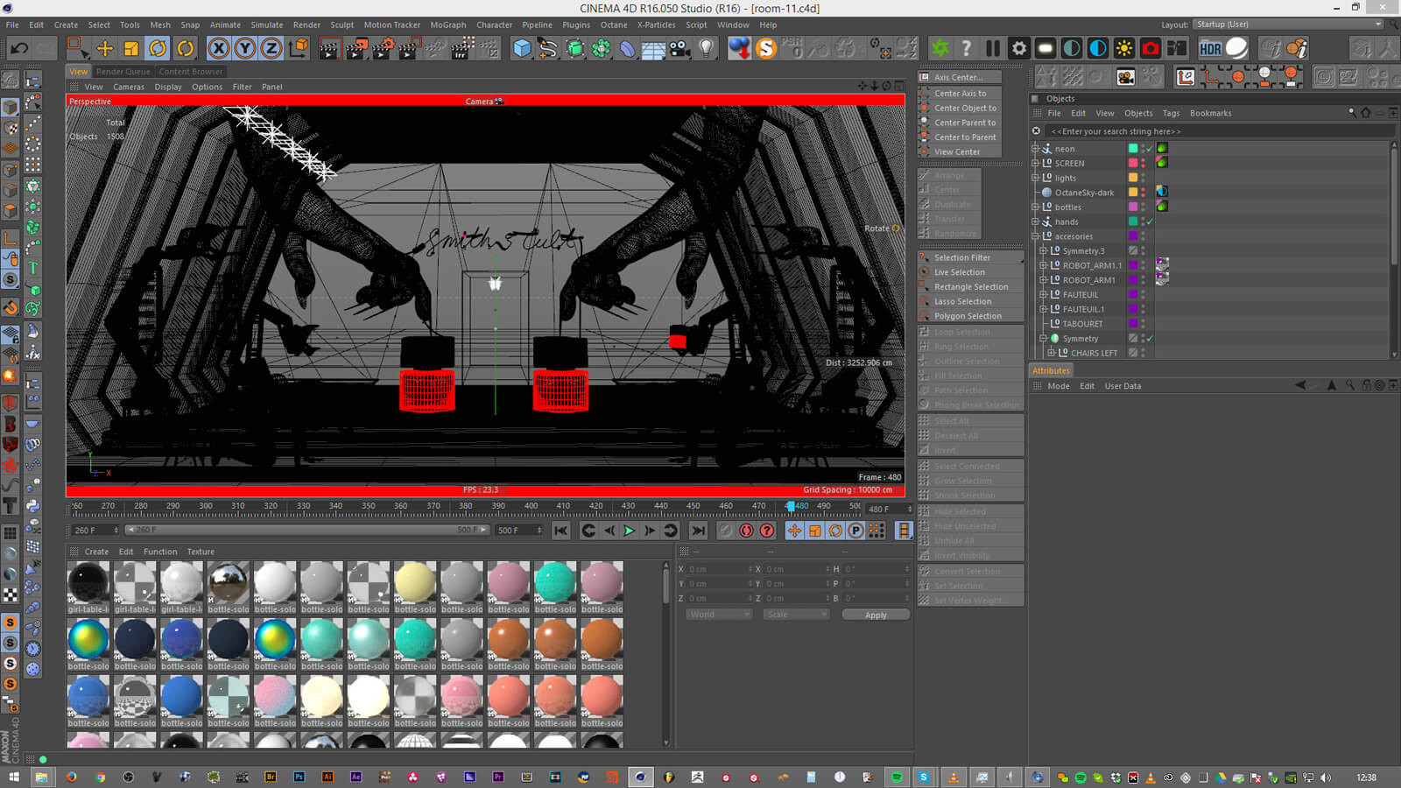The height and width of the screenshot is (788, 1401).
Task: Play the animation forward
Action: 629,531
